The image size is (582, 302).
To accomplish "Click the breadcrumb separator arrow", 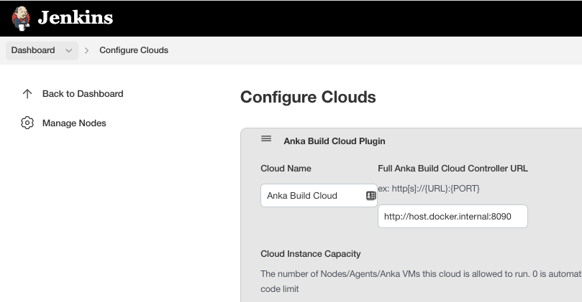I will 87,51.
